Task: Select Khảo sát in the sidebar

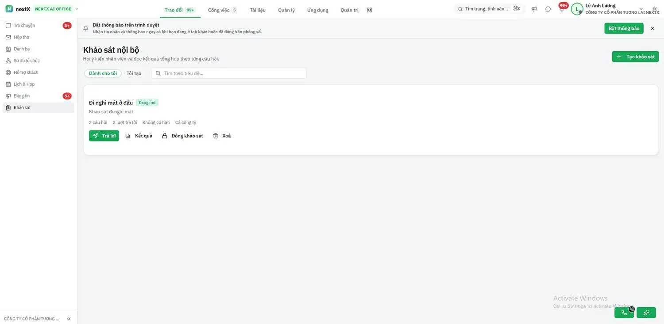Action: pyautogui.click(x=39, y=108)
